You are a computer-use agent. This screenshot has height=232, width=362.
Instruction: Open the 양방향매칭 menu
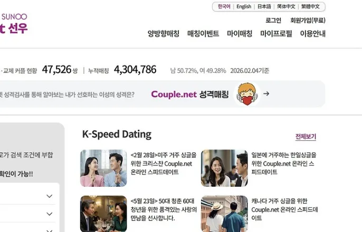[164, 34]
